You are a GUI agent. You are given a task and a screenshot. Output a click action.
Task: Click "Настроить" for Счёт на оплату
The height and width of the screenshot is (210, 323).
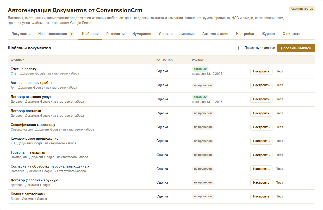[x=261, y=71]
